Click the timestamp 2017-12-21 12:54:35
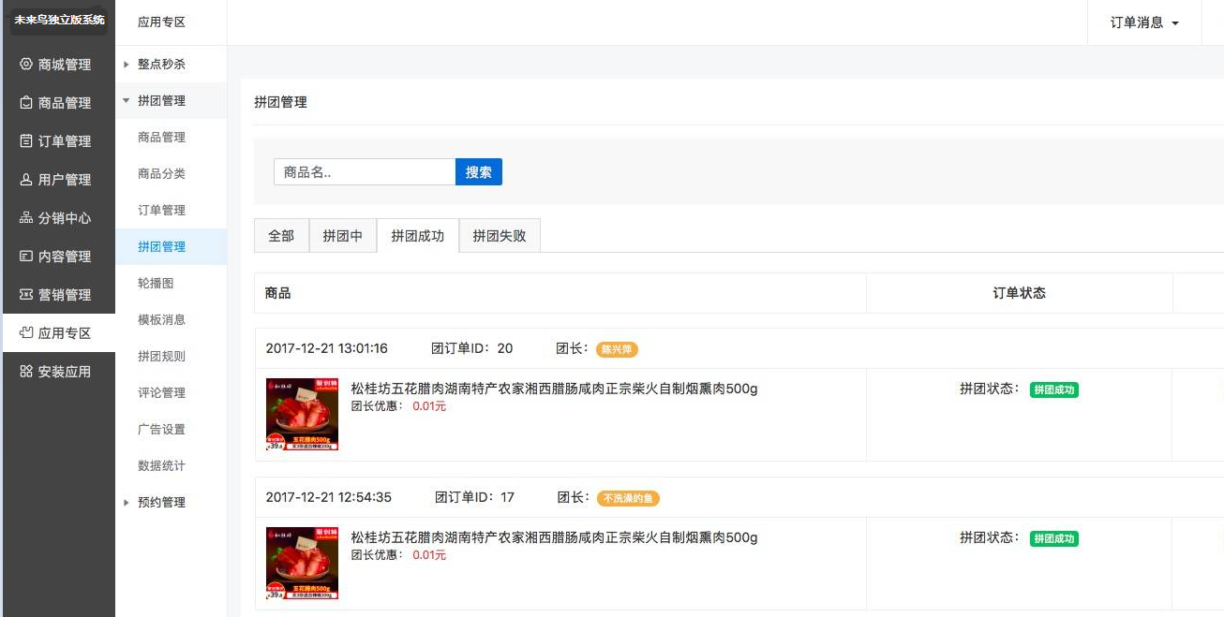This screenshot has height=617, width=1224. tap(329, 497)
